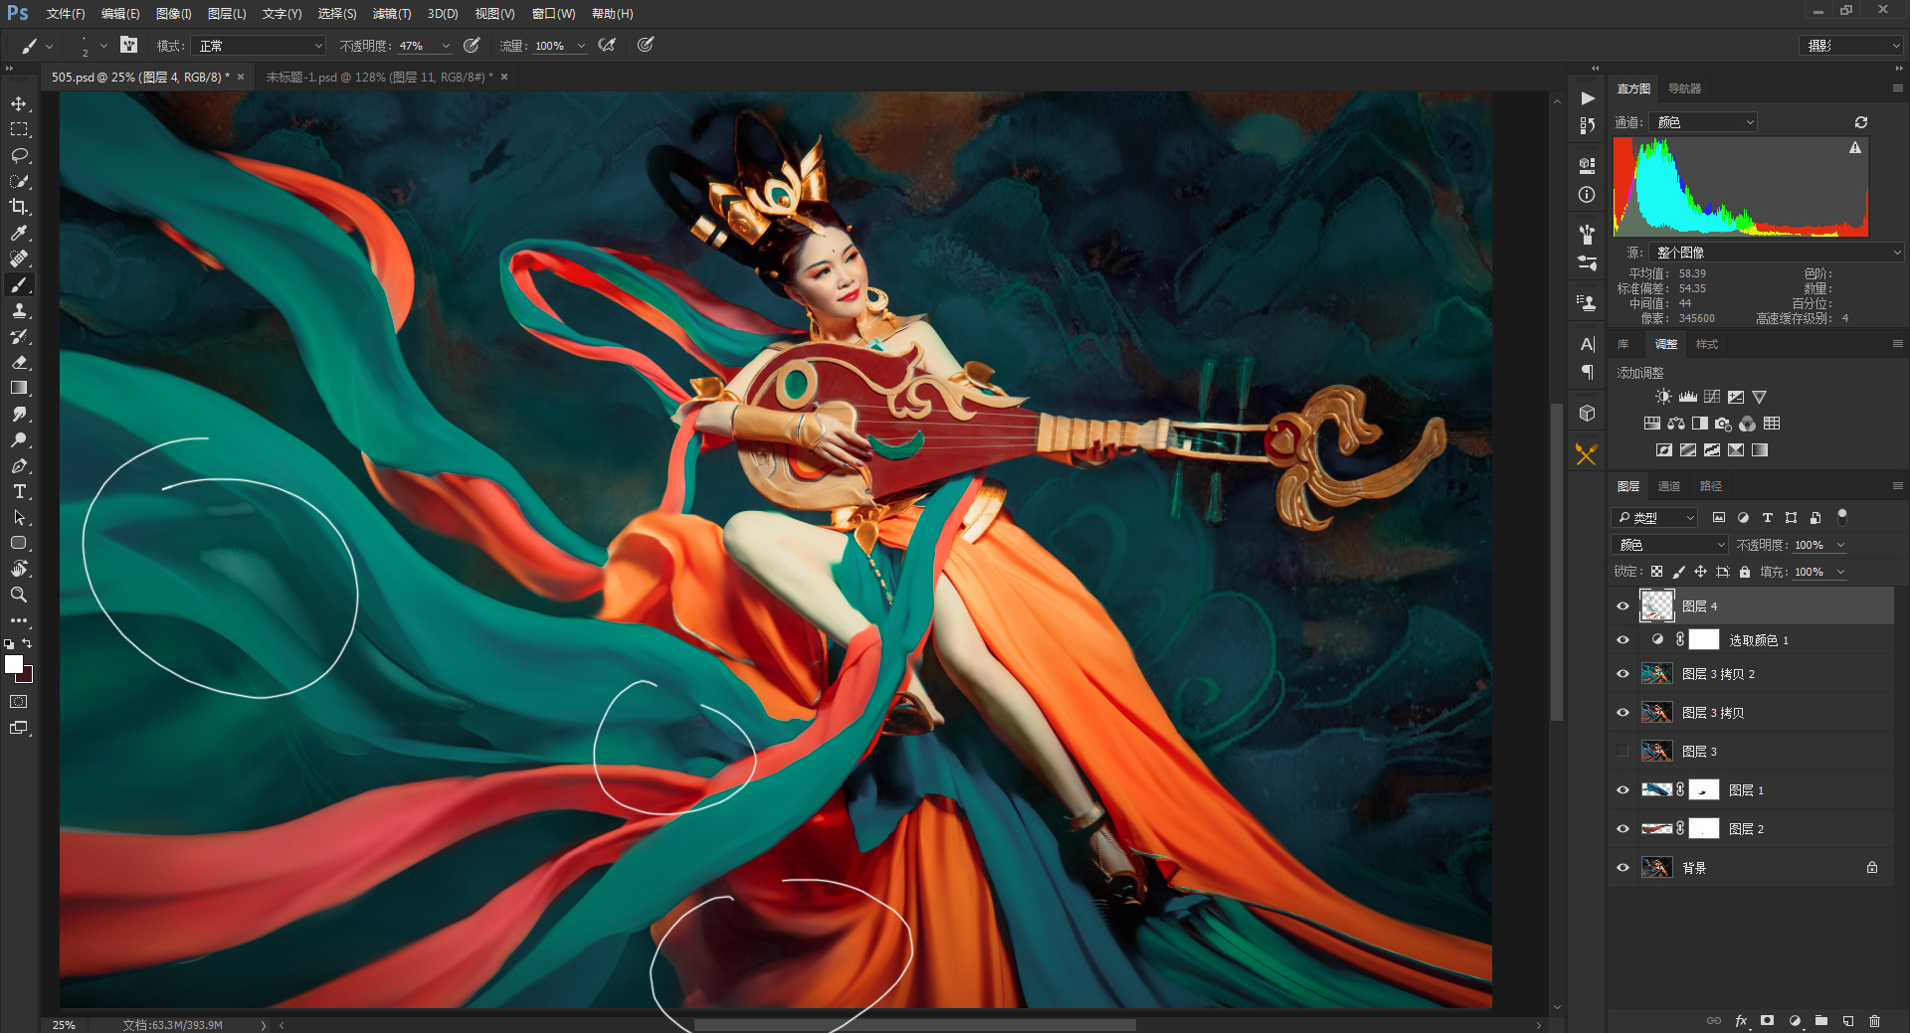Hide layer 图层 3 拷贝
The width and height of the screenshot is (1910, 1033).
1623,713
